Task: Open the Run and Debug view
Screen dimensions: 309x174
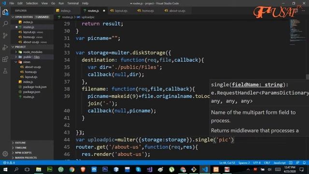Action: [x=5, y=47]
